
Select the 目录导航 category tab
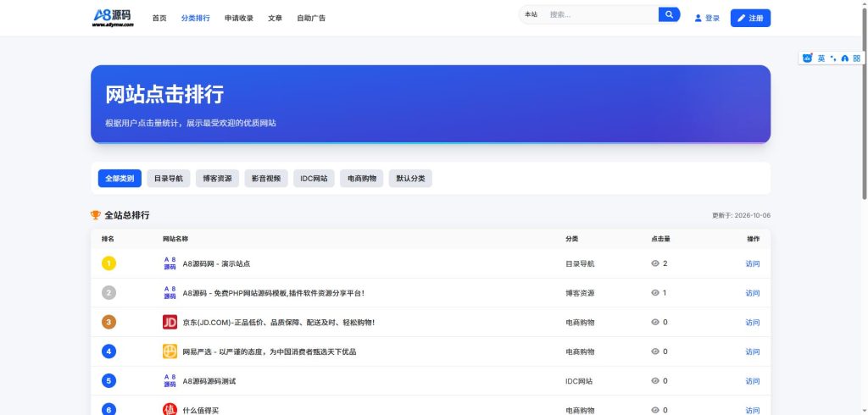(x=169, y=178)
